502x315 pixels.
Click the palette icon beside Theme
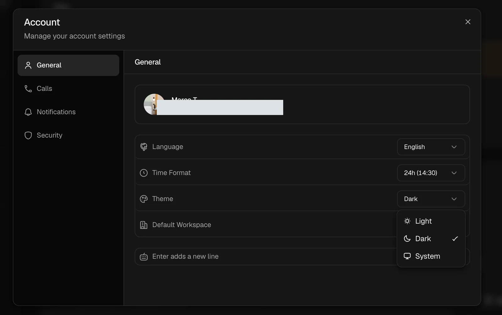pos(144,199)
